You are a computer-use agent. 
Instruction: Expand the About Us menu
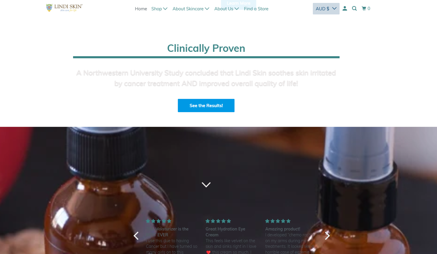pyautogui.click(x=227, y=9)
